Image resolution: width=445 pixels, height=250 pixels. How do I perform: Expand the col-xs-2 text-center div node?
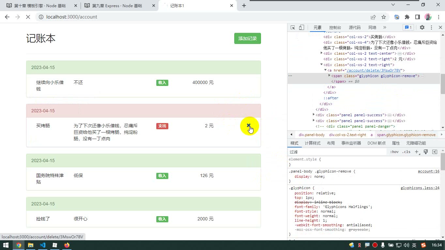click(321, 53)
